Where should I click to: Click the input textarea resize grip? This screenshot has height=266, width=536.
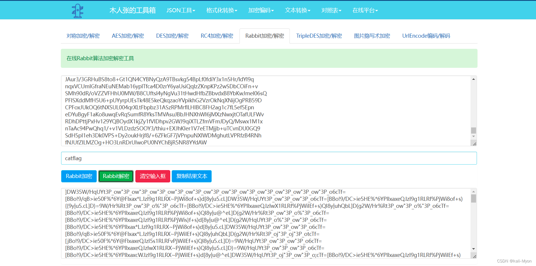475,144
